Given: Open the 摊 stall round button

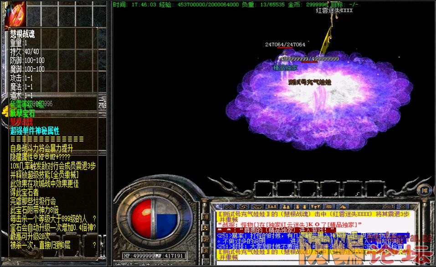Looking at the screenshot, I should pyautogui.click(x=424, y=191).
